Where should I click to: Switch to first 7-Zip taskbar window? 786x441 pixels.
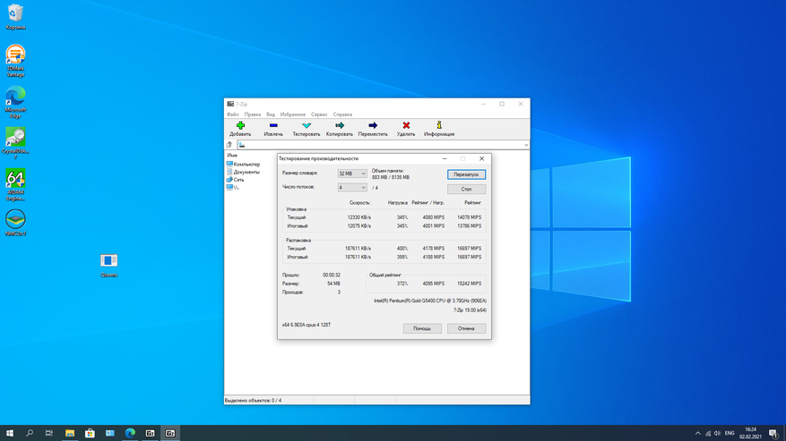(x=150, y=433)
